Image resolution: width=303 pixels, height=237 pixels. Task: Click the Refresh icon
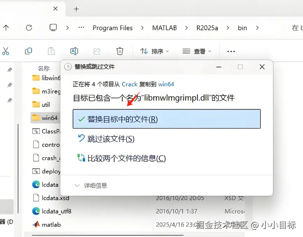(29, 28)
